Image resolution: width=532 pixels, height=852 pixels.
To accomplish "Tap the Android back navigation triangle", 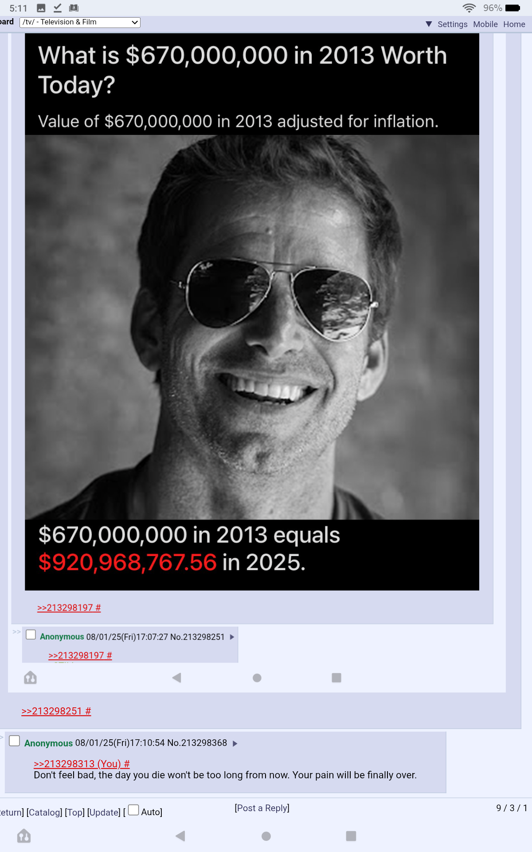I will click(x=180, y=836).
